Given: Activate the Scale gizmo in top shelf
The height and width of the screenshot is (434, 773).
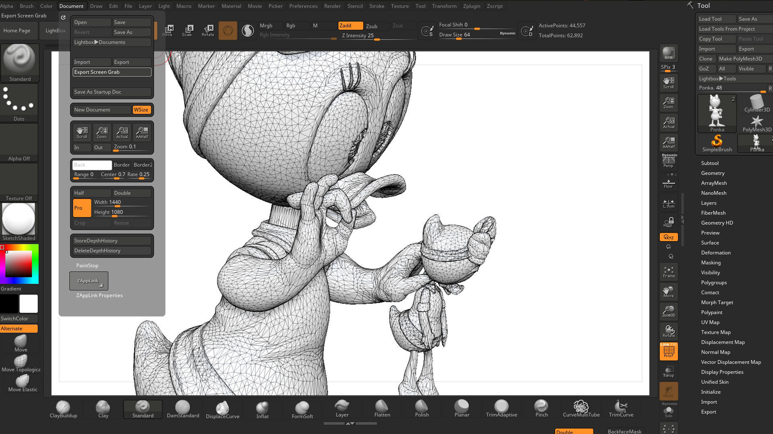Looking at the screenshot, I should click(187, 30).
